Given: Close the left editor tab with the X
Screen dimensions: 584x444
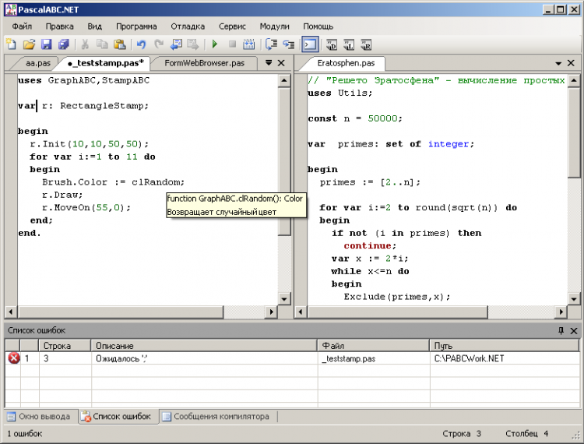Looking at the screenshot, I should pyautogui.click(x=281, y=63).
